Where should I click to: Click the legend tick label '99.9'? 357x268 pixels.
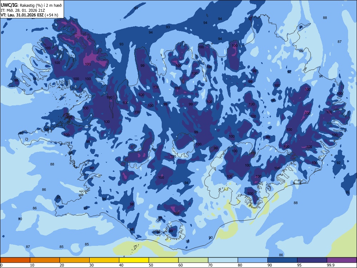point(330,265)
